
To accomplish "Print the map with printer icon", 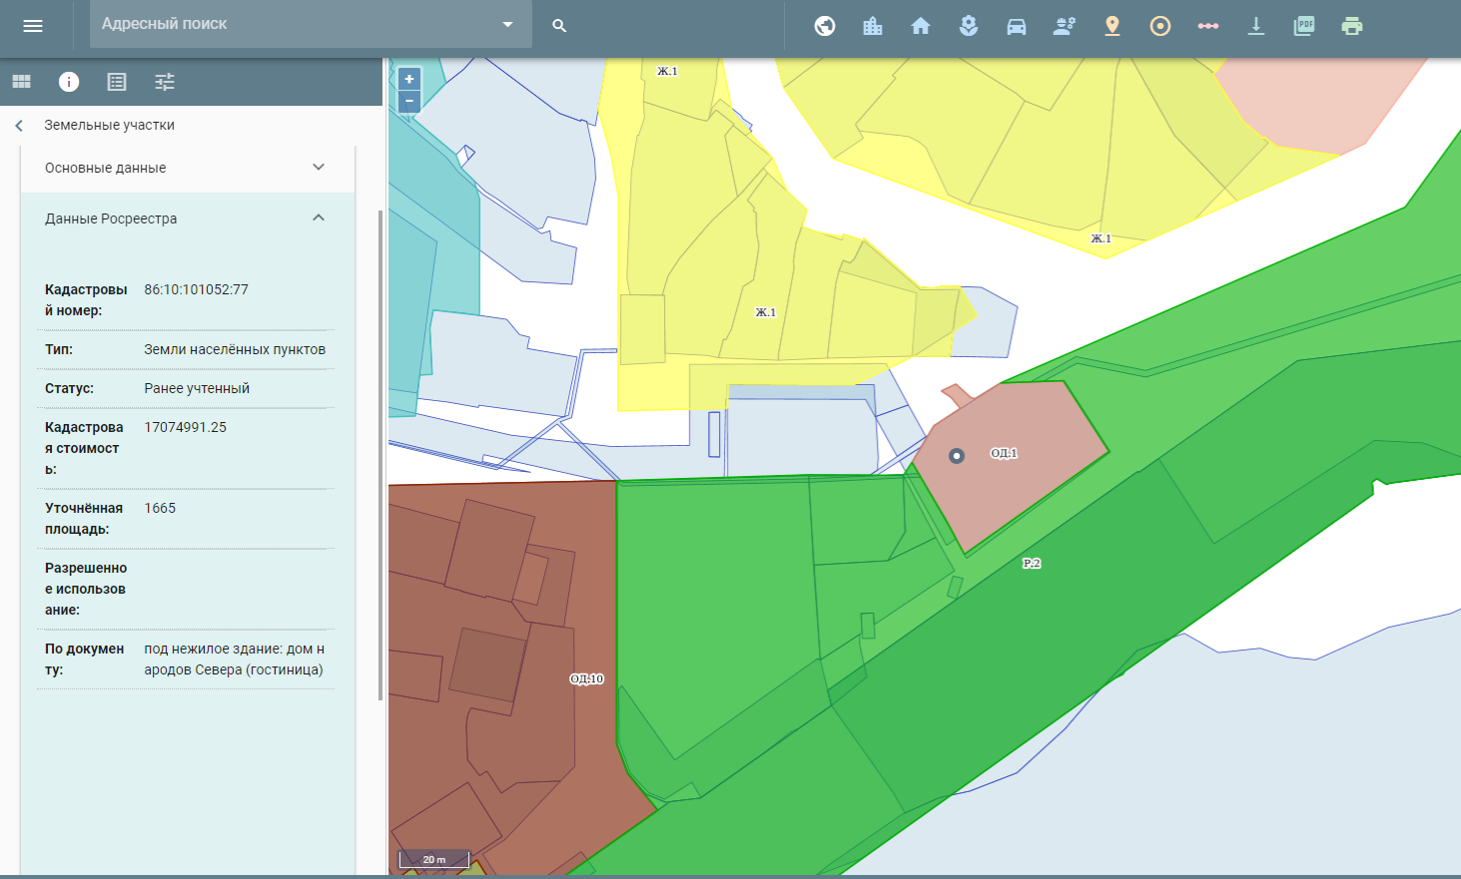I will click(x=1352, y=26).
